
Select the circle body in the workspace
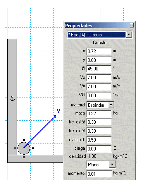click(24, 148)
